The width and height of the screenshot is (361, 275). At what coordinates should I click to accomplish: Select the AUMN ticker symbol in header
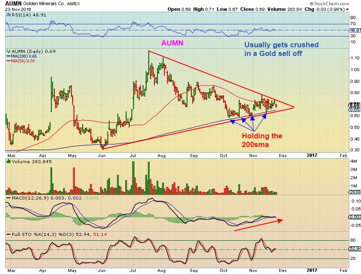click(13, 3)
